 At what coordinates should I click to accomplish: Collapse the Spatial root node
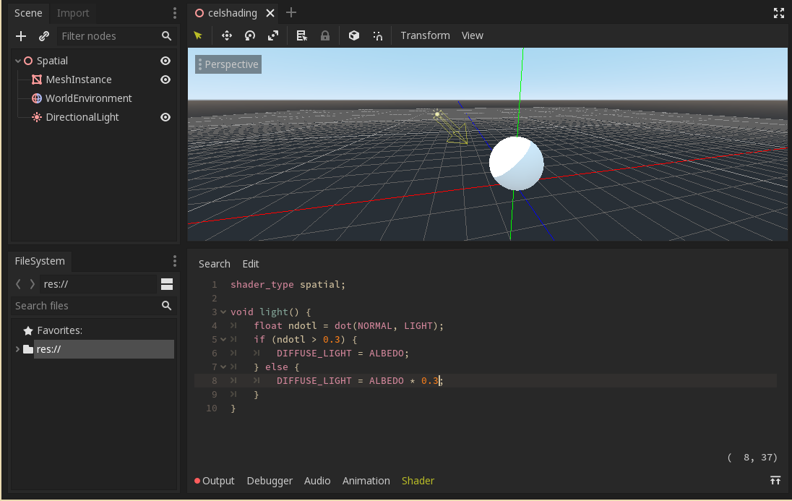point(17,61)
